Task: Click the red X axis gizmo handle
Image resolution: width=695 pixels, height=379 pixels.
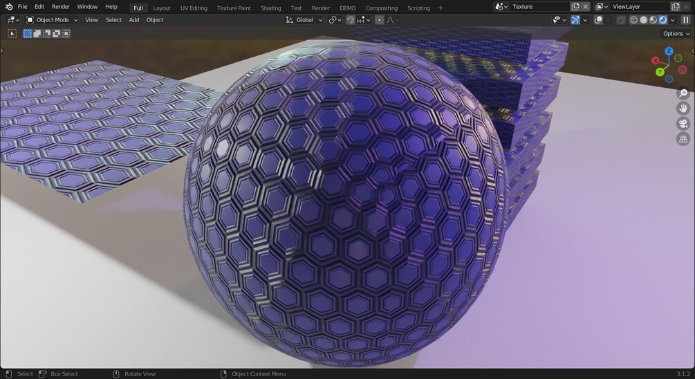Action: (656, 61)
